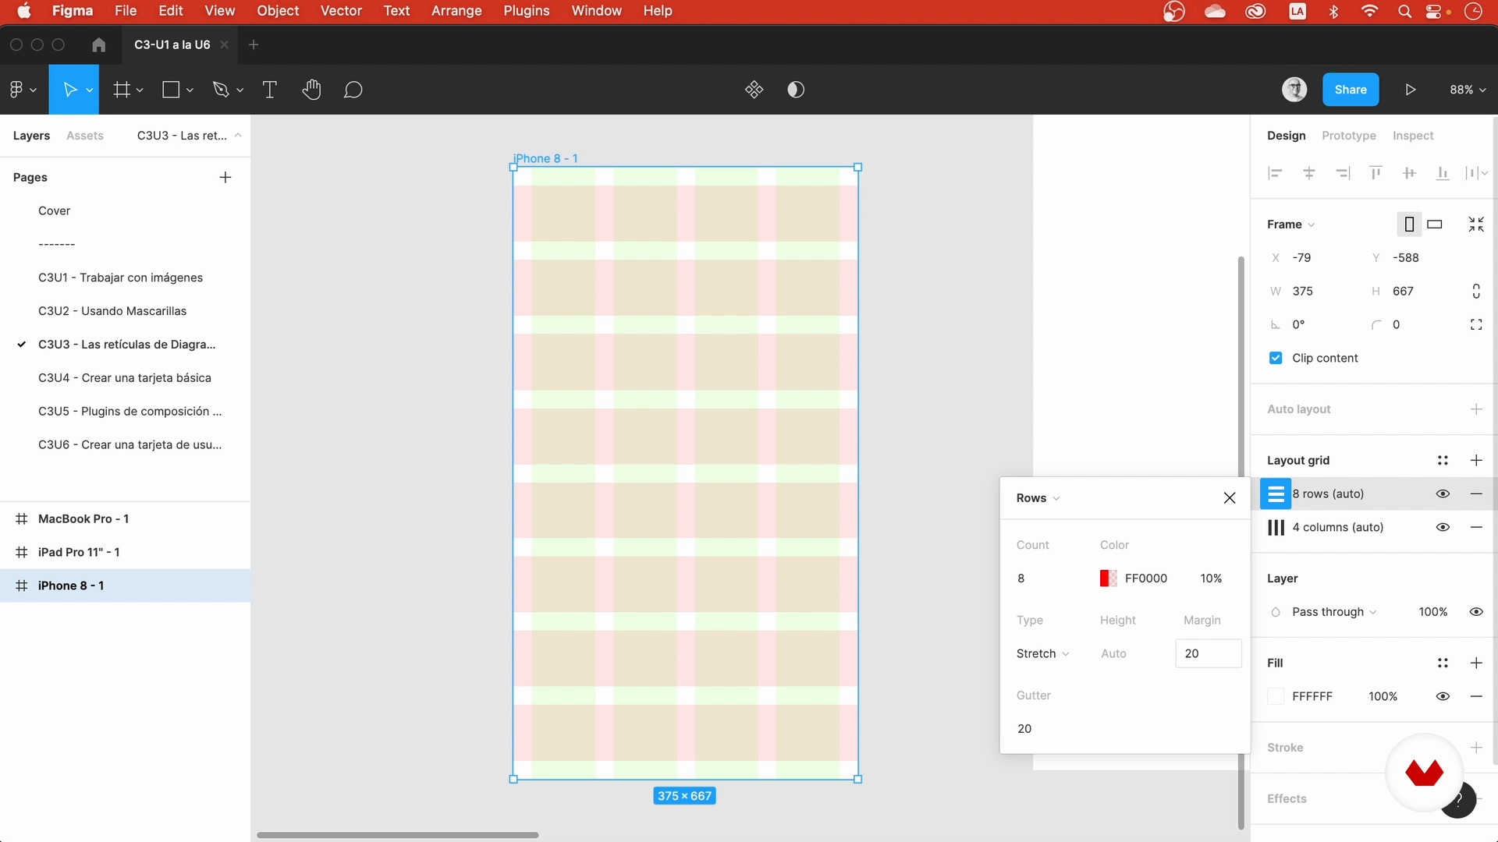Open the Frame type dropdown

click(1290, 225)
